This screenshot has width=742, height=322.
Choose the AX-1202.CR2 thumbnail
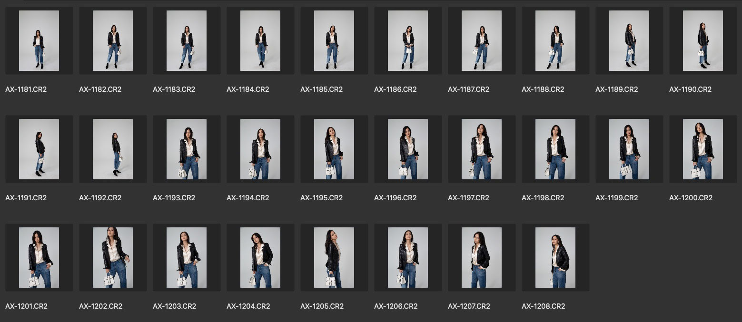pyautogui.click(x=113, y=258)
